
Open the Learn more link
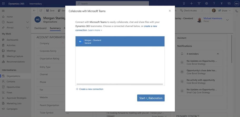click(x=95, y=30)
